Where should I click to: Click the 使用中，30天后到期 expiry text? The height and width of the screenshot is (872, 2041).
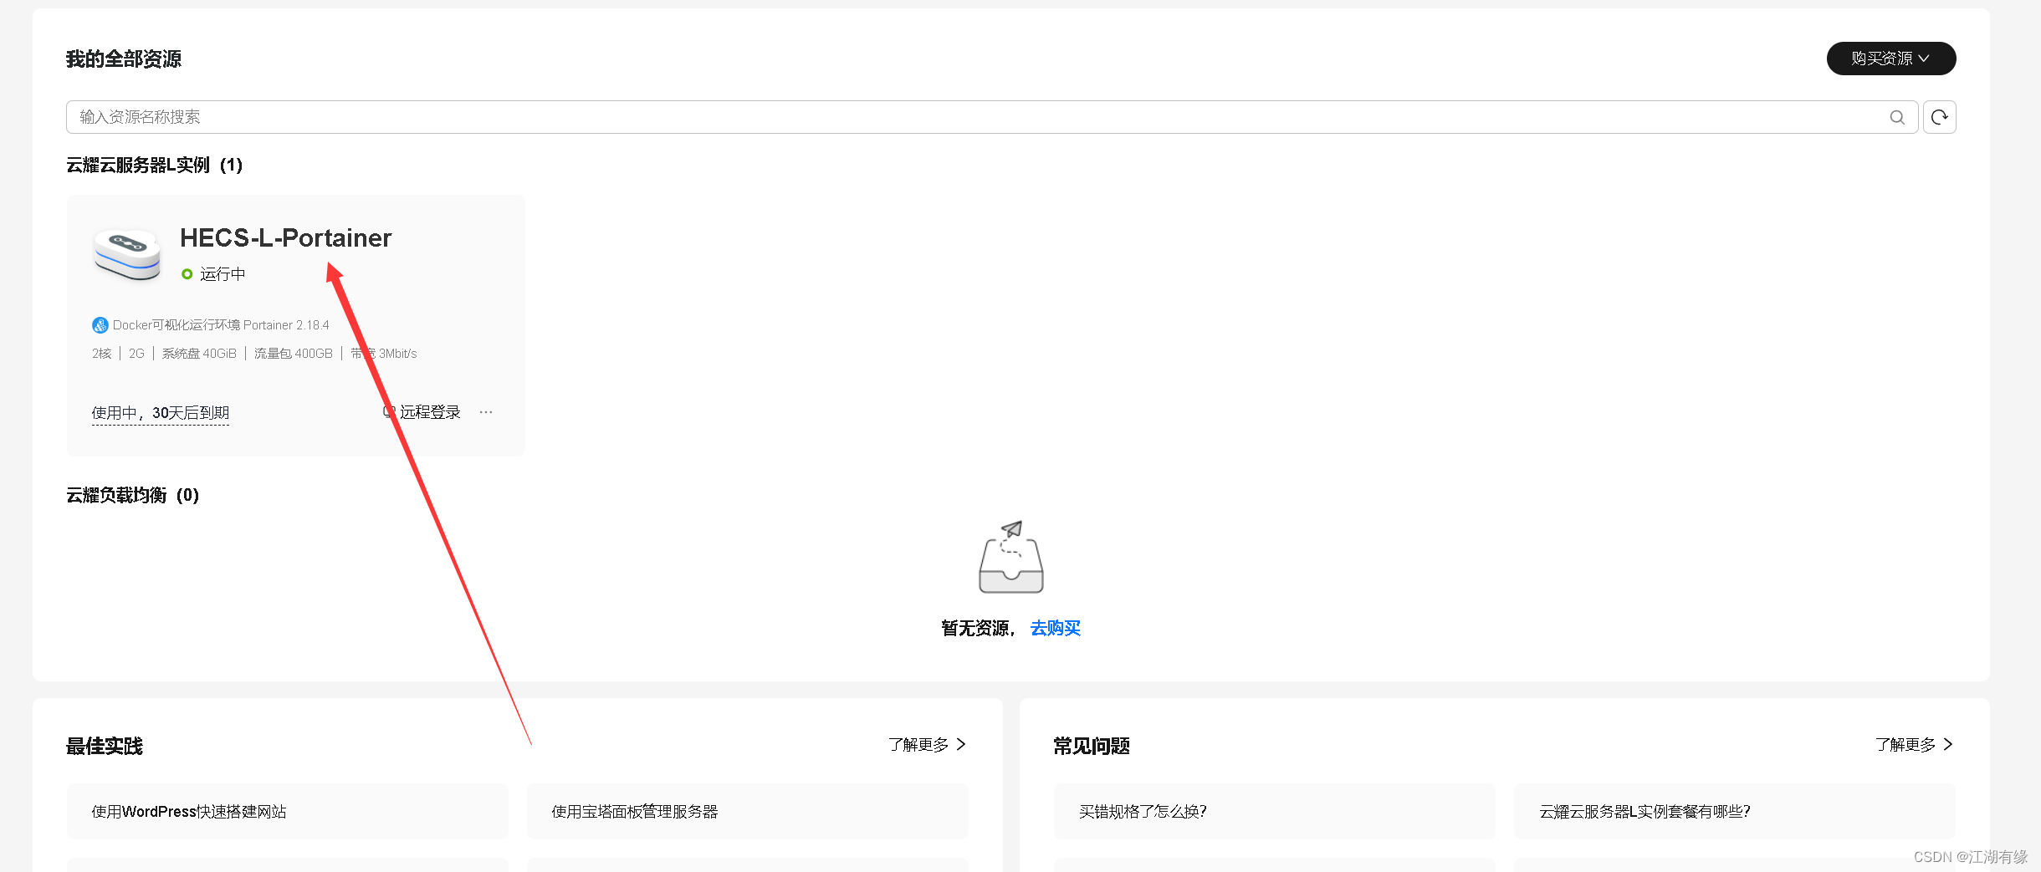tap(160, 411)
